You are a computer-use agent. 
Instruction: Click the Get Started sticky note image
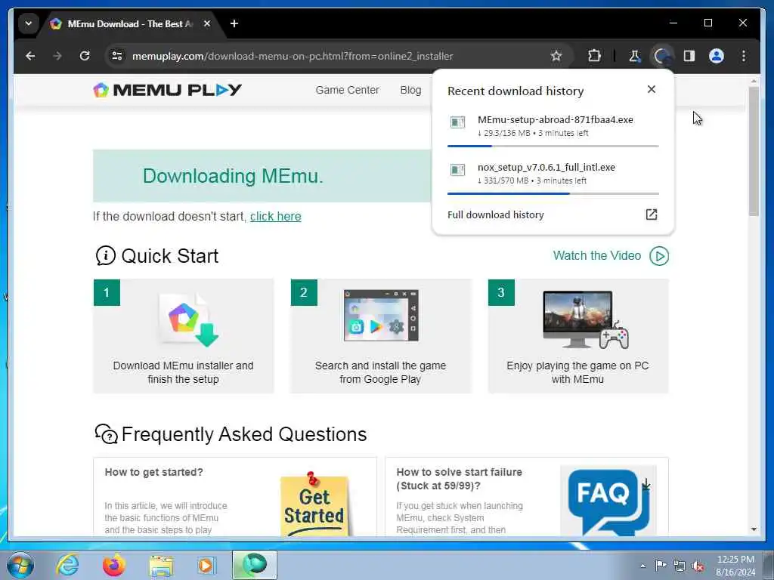click(315, 504)
